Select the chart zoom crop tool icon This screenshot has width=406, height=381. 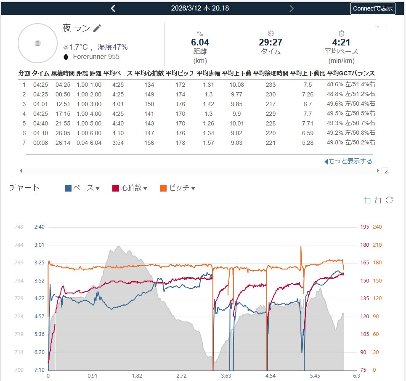pyautogui.click(x=367, y=200)
